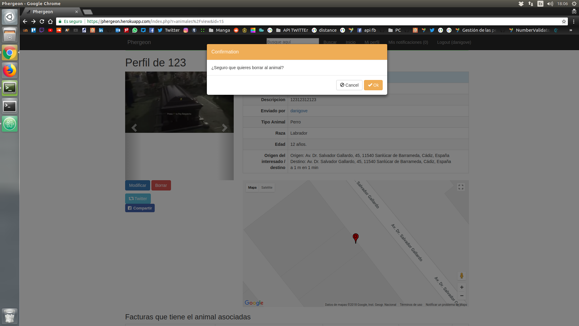Switch the map to Mapa view
Viewport: 579px width, 326px height.
coord(252,187)
